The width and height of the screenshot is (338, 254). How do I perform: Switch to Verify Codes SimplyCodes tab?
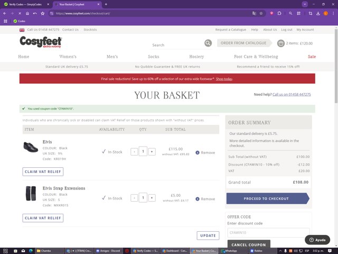pos(25,4)
